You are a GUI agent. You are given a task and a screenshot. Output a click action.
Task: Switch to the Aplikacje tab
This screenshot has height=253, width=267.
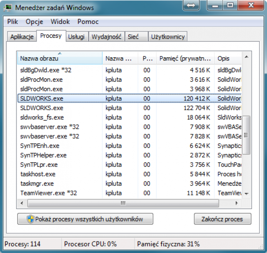pos(22,37)
